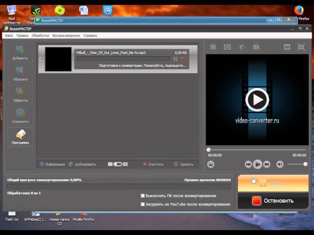Screen dimensions: 314x235
Task: Take a snapshot with the screenshot icon
Action: (x=211, y=164)
